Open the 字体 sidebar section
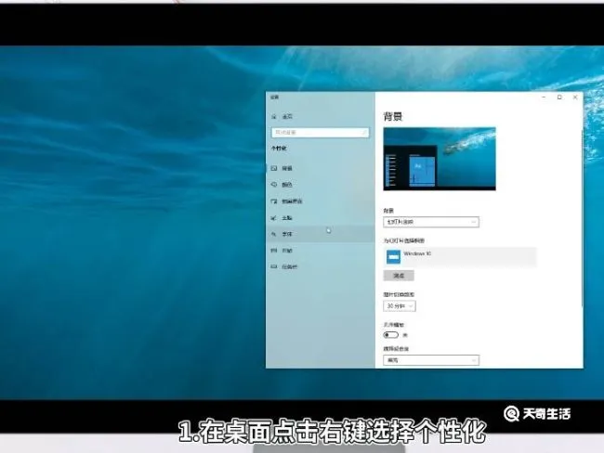Viewport: 604px width, 453px height. pyautogui.click(x=320, y=234)
